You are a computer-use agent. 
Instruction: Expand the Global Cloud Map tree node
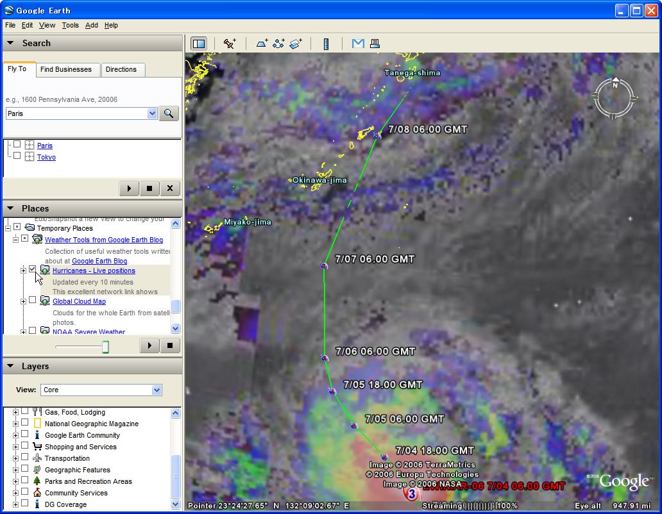[x=23, y=301]
